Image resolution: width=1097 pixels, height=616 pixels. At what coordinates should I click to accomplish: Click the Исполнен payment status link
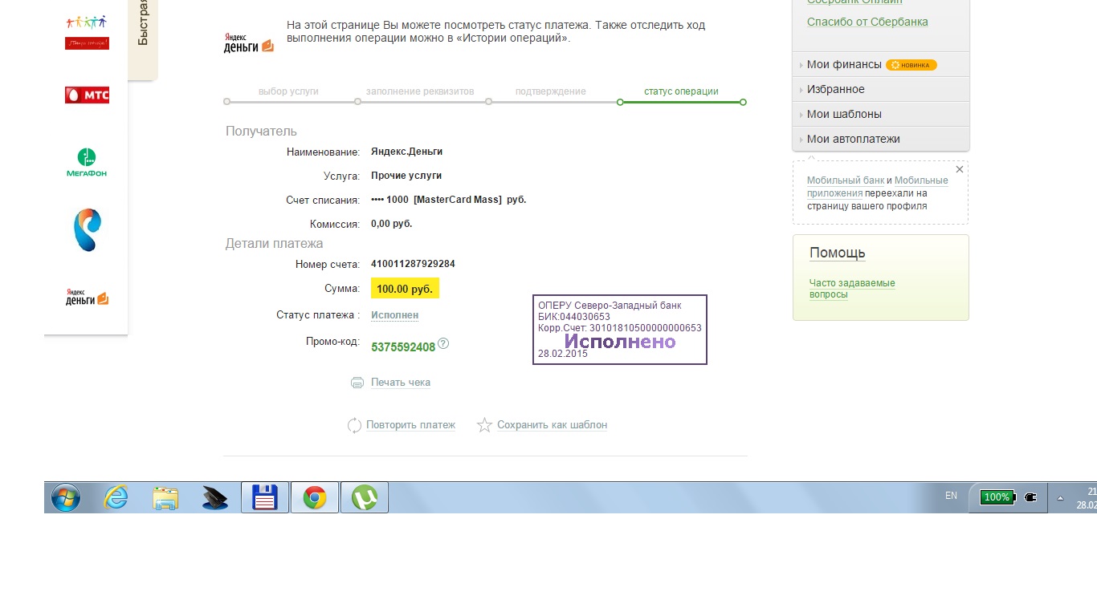tap(394, 315)
